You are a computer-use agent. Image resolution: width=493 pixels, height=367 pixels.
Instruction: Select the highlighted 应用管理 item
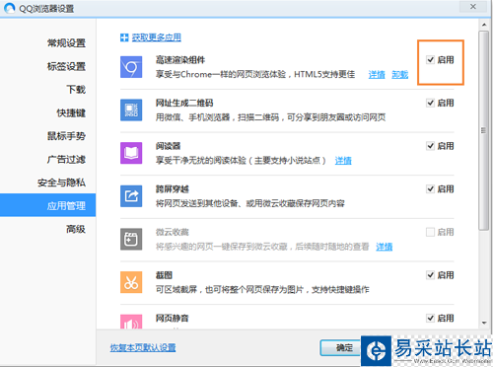[x=48, y=206]
